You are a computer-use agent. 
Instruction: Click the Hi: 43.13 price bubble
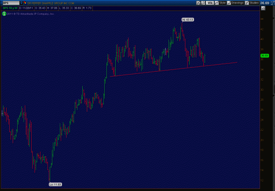click(x=188, y=20)
